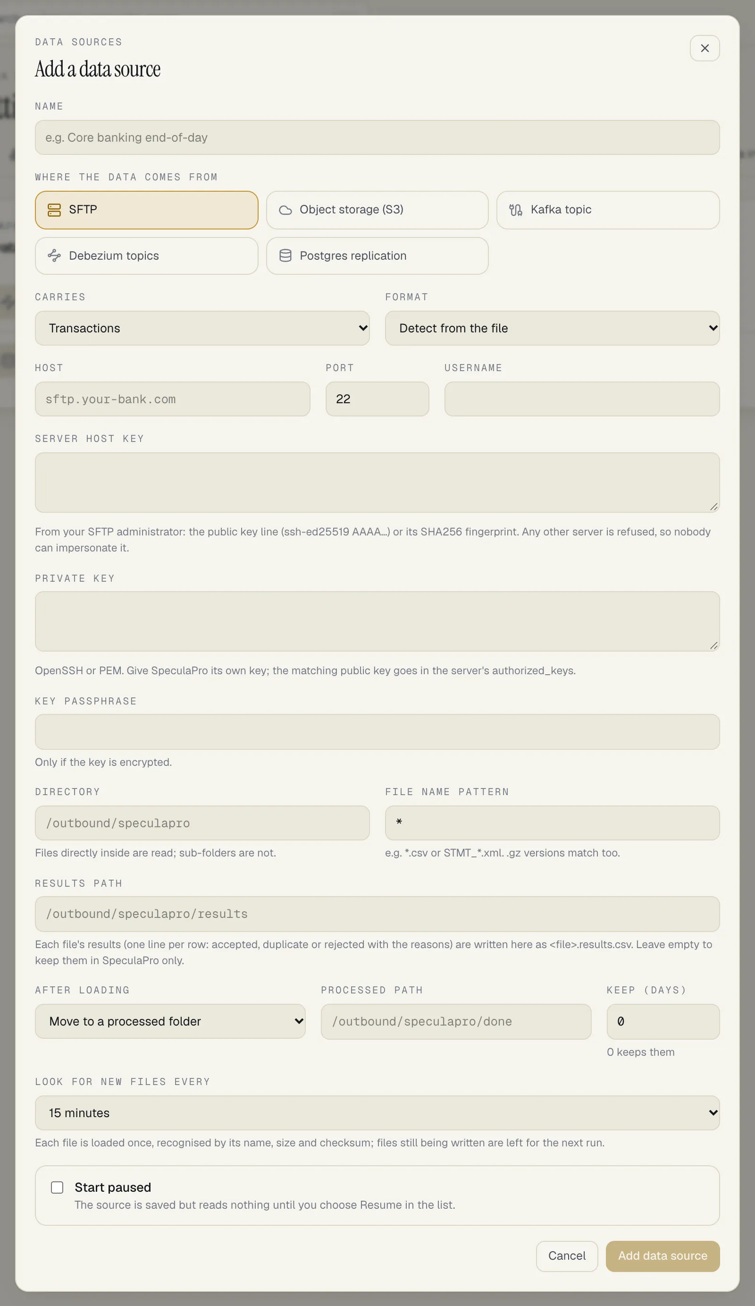
Task: Click the 'Add a data source' heading
Action: pyautogui.click(x=98, y=69)
